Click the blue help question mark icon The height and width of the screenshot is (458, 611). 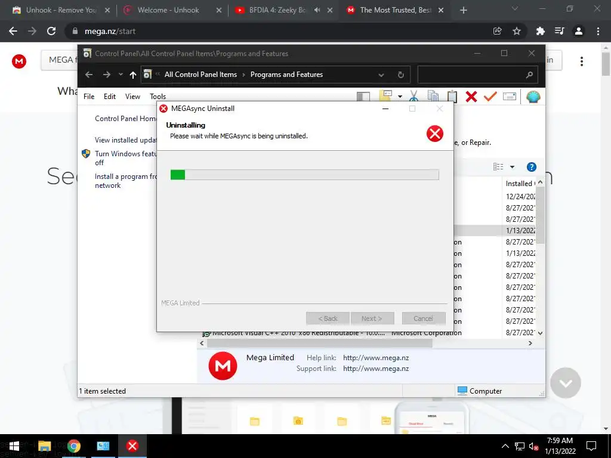[532, 167]
